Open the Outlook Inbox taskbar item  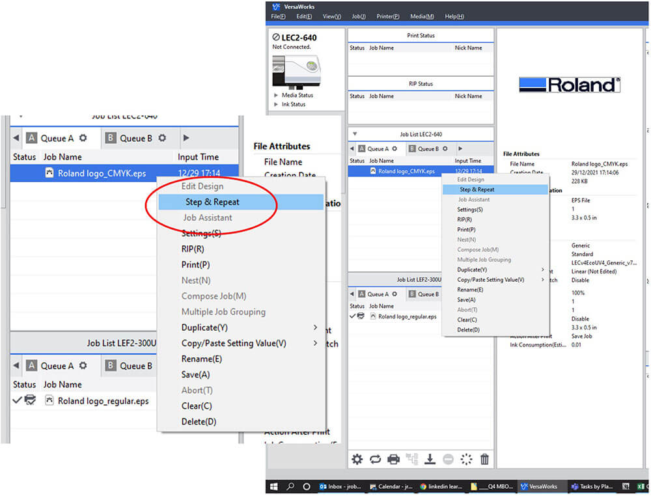(340, 486)
